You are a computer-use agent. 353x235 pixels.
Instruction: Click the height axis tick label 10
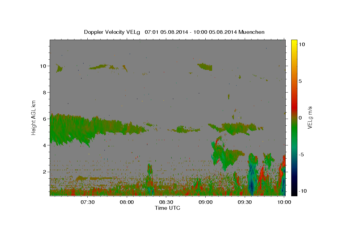[x=43, y=66]
